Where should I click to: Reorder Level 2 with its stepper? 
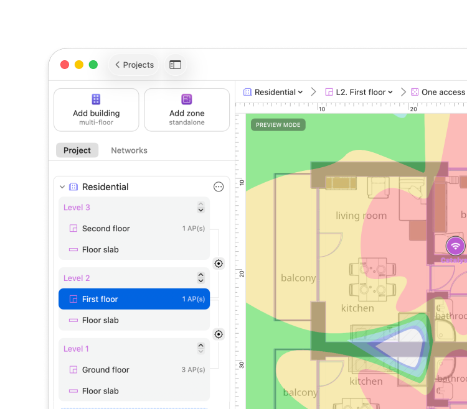[x=200, y=278]
